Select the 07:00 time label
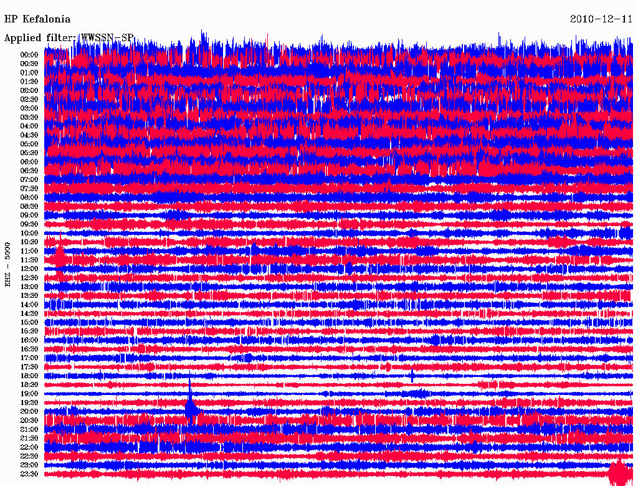This screenshot has height=486, width=638. click(29, 179)
